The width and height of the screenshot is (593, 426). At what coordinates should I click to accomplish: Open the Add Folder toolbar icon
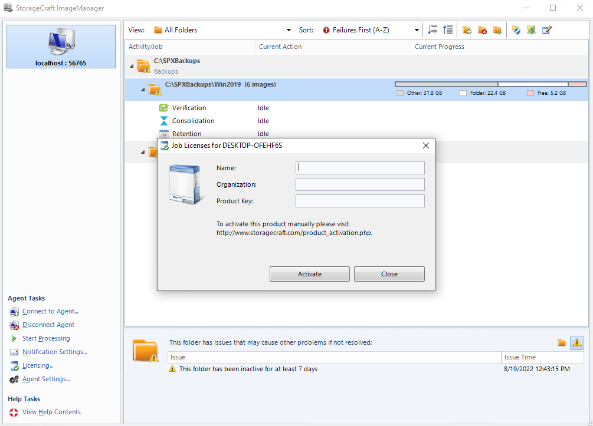pos(467,29)
